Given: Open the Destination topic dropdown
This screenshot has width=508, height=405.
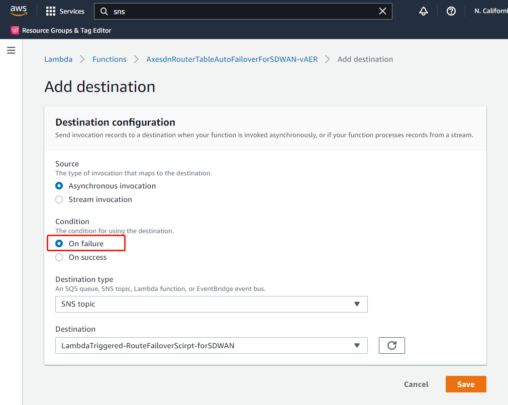Looking at the screenshot, I should click(x=211, y=345).
